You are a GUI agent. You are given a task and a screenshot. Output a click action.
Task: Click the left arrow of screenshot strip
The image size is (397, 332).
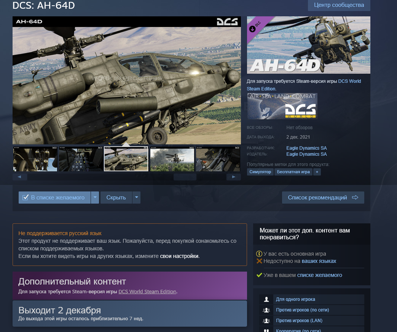coord(20,177)
